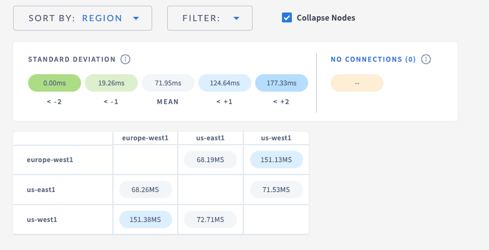Click the 19.26ms light green legend swatch
This screenshot has width=489, height=250.
pos(111,83)
